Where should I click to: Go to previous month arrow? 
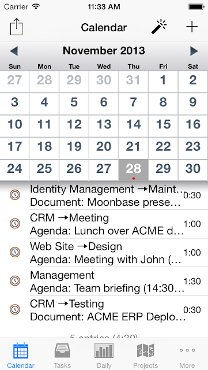[x=14, y=51]
